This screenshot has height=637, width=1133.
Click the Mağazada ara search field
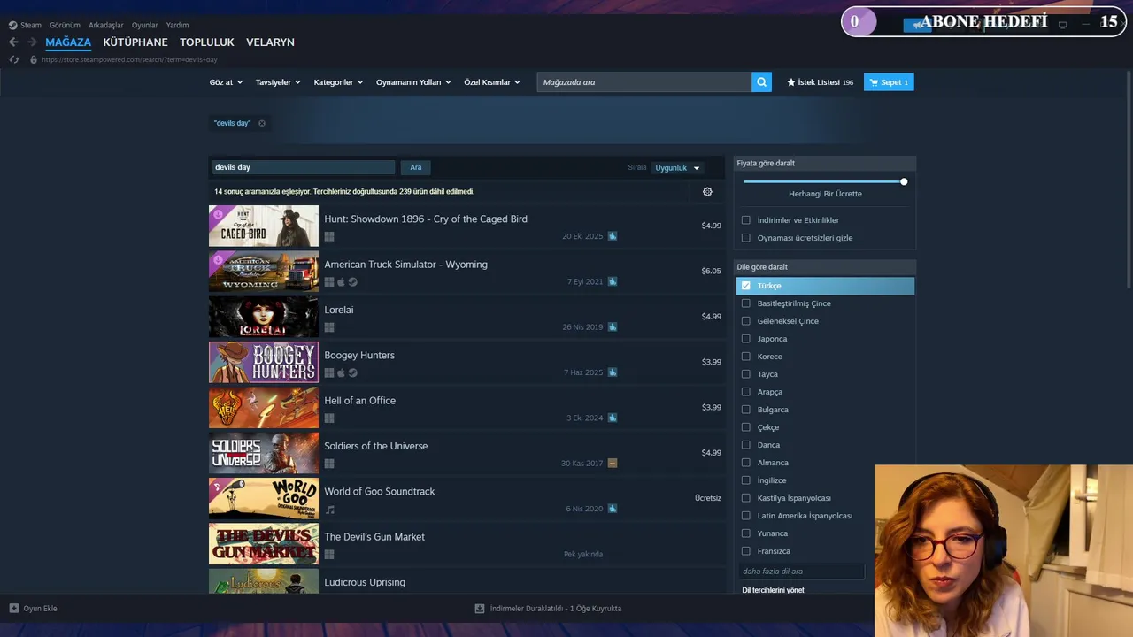(644, 82)
